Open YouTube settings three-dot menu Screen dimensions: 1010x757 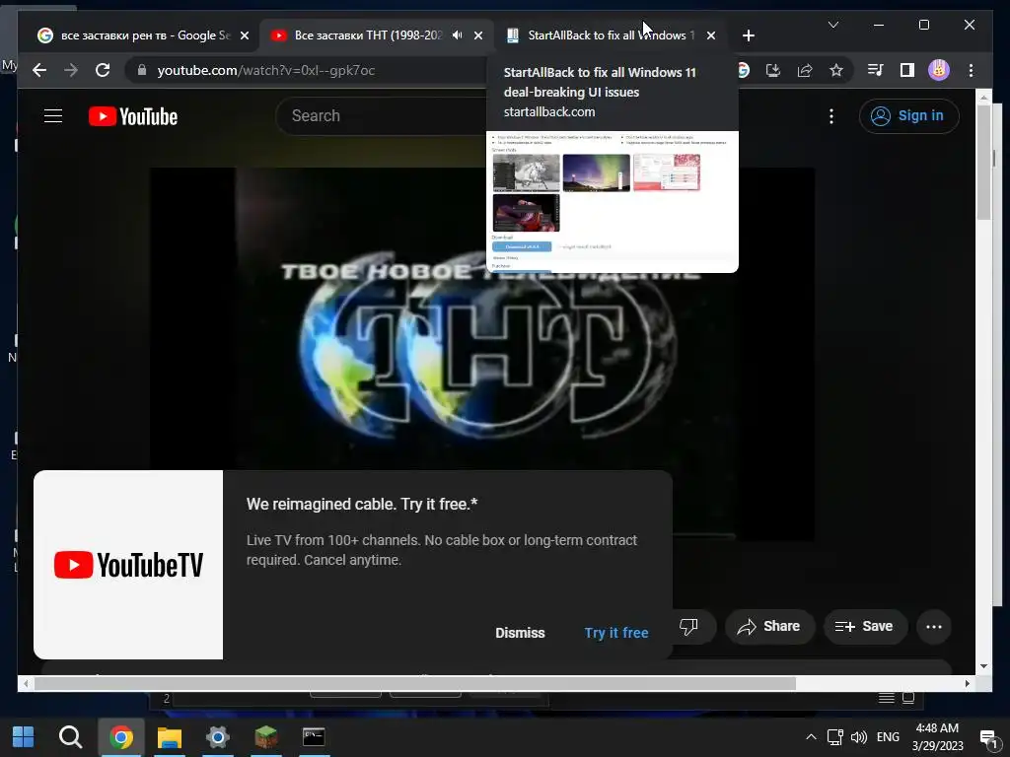pyautogui.click(x=830, y=116)
